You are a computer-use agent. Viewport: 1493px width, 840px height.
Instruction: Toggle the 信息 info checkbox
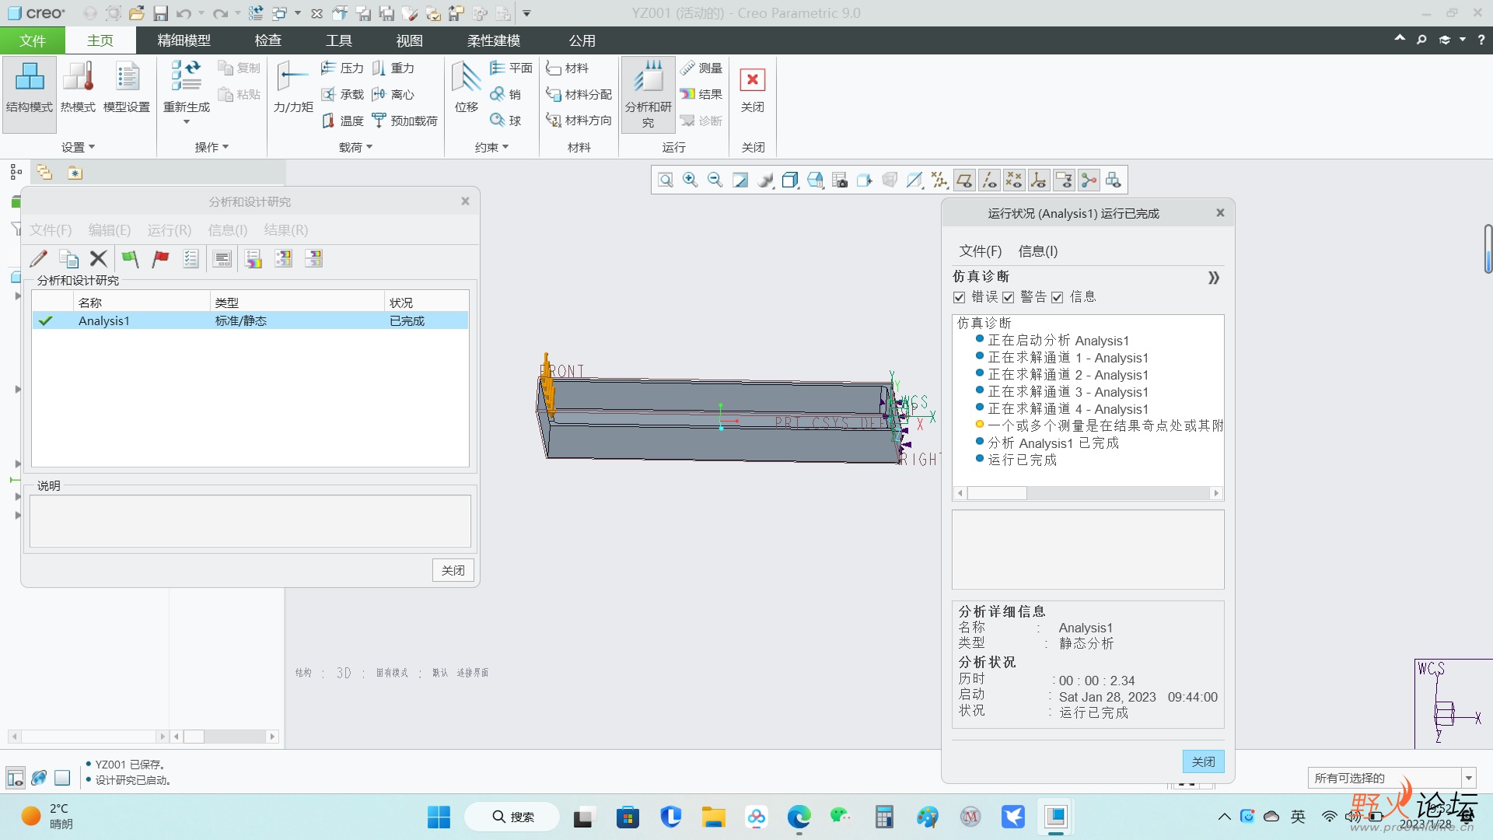(1058, 297)
